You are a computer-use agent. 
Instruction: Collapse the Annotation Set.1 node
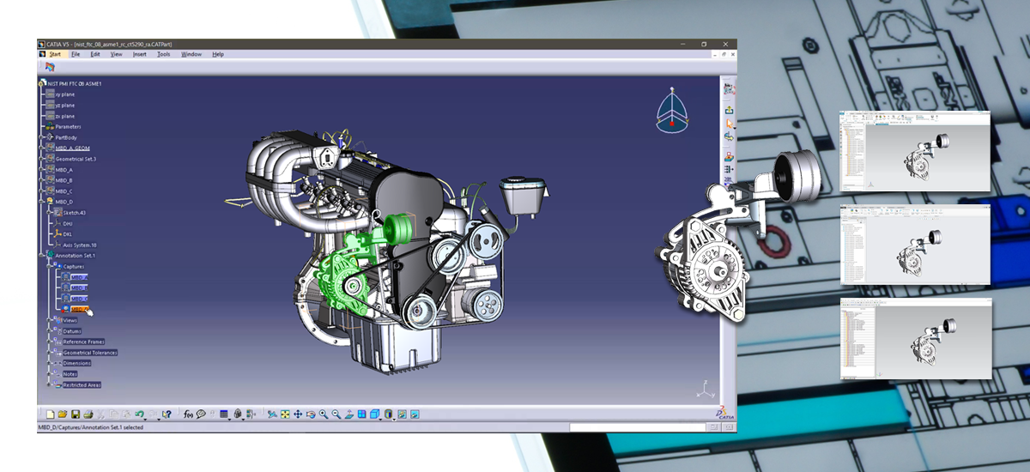[43, 255]
